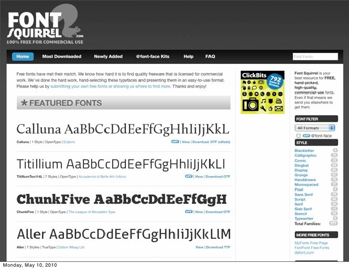Click the @font-face badge on ChunkFive row
This screenshot has height=270, width=349.
(x=189, y=212)
